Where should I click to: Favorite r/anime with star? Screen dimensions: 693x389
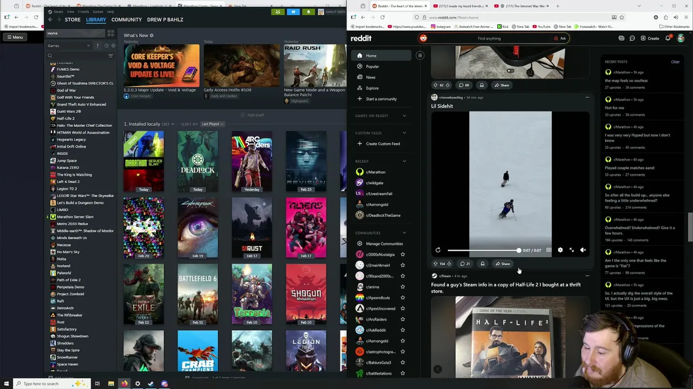pos(402,287)
